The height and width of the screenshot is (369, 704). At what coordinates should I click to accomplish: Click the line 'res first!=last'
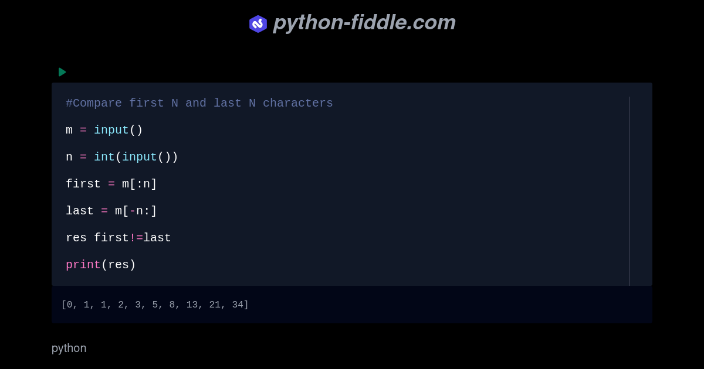coord(118,237)
